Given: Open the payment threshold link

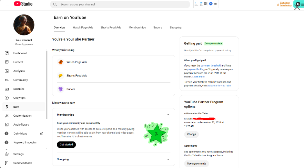Looking at the screenshot, I should [211, 66].
